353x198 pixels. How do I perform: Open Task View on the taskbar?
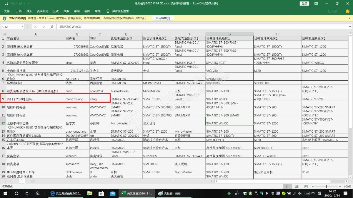pos(27,193)
